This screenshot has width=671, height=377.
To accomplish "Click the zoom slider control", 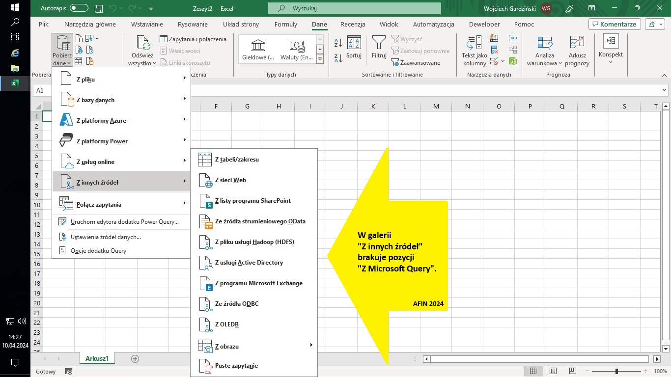I will coord(617,372).
